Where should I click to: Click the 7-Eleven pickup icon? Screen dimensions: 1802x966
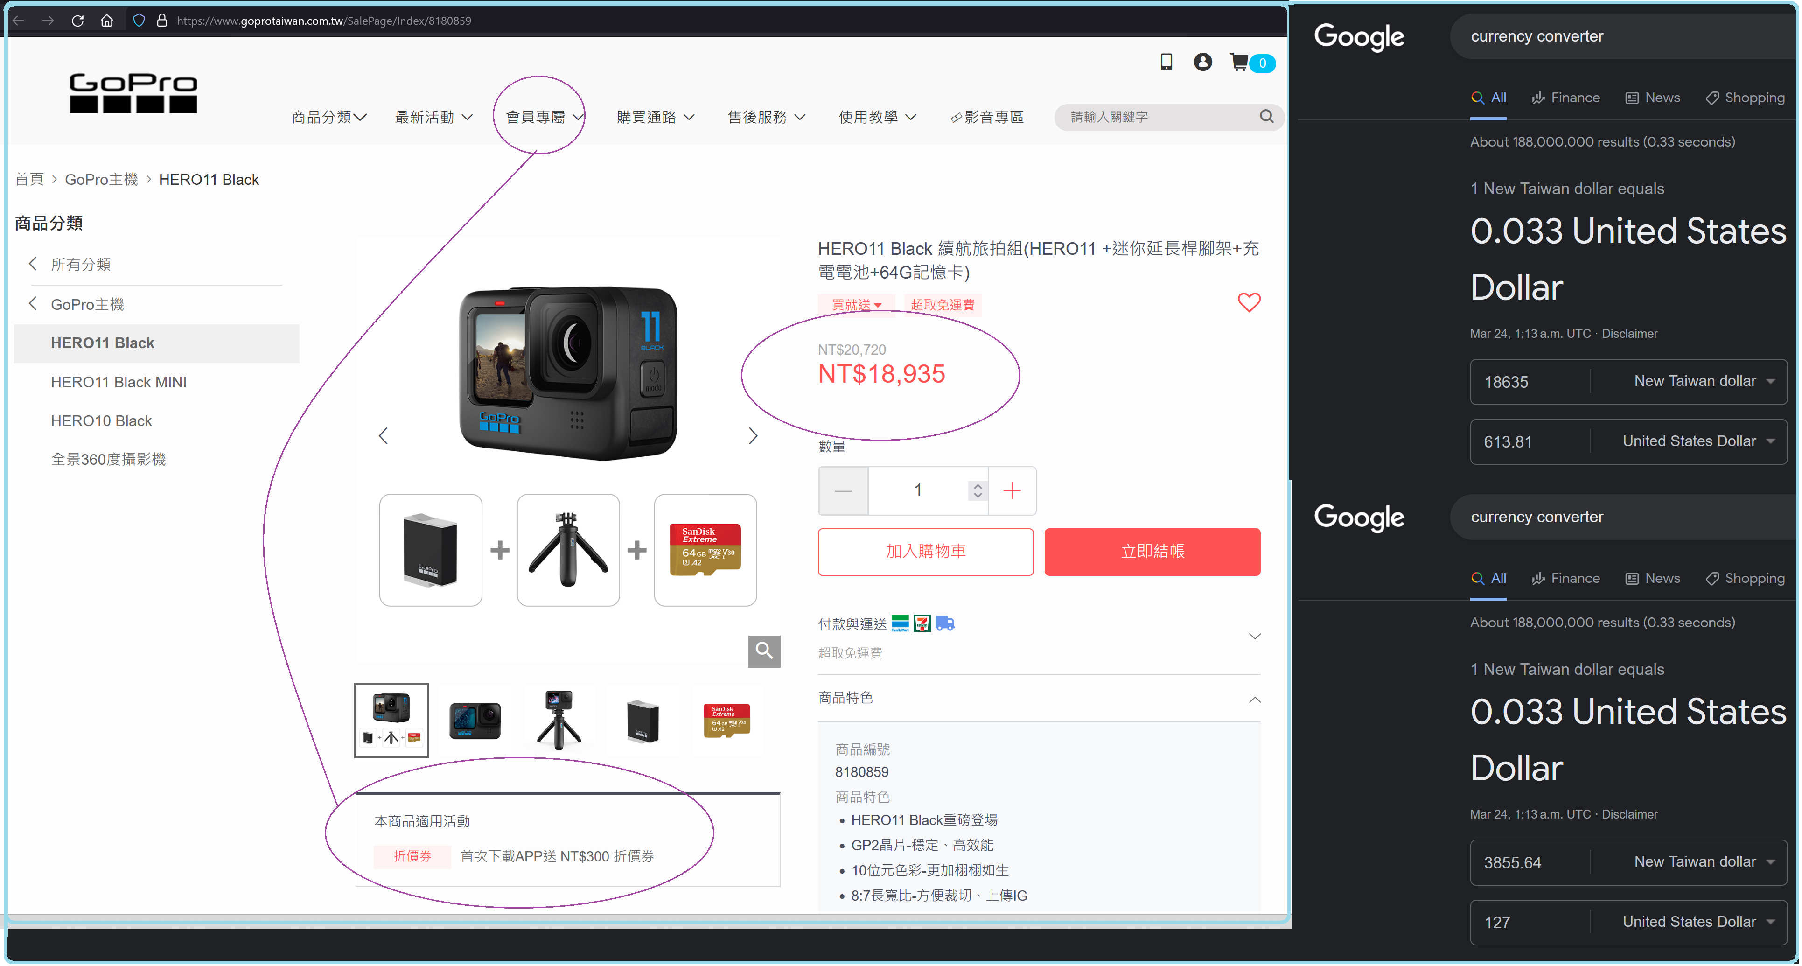click(x=922, y=623)
